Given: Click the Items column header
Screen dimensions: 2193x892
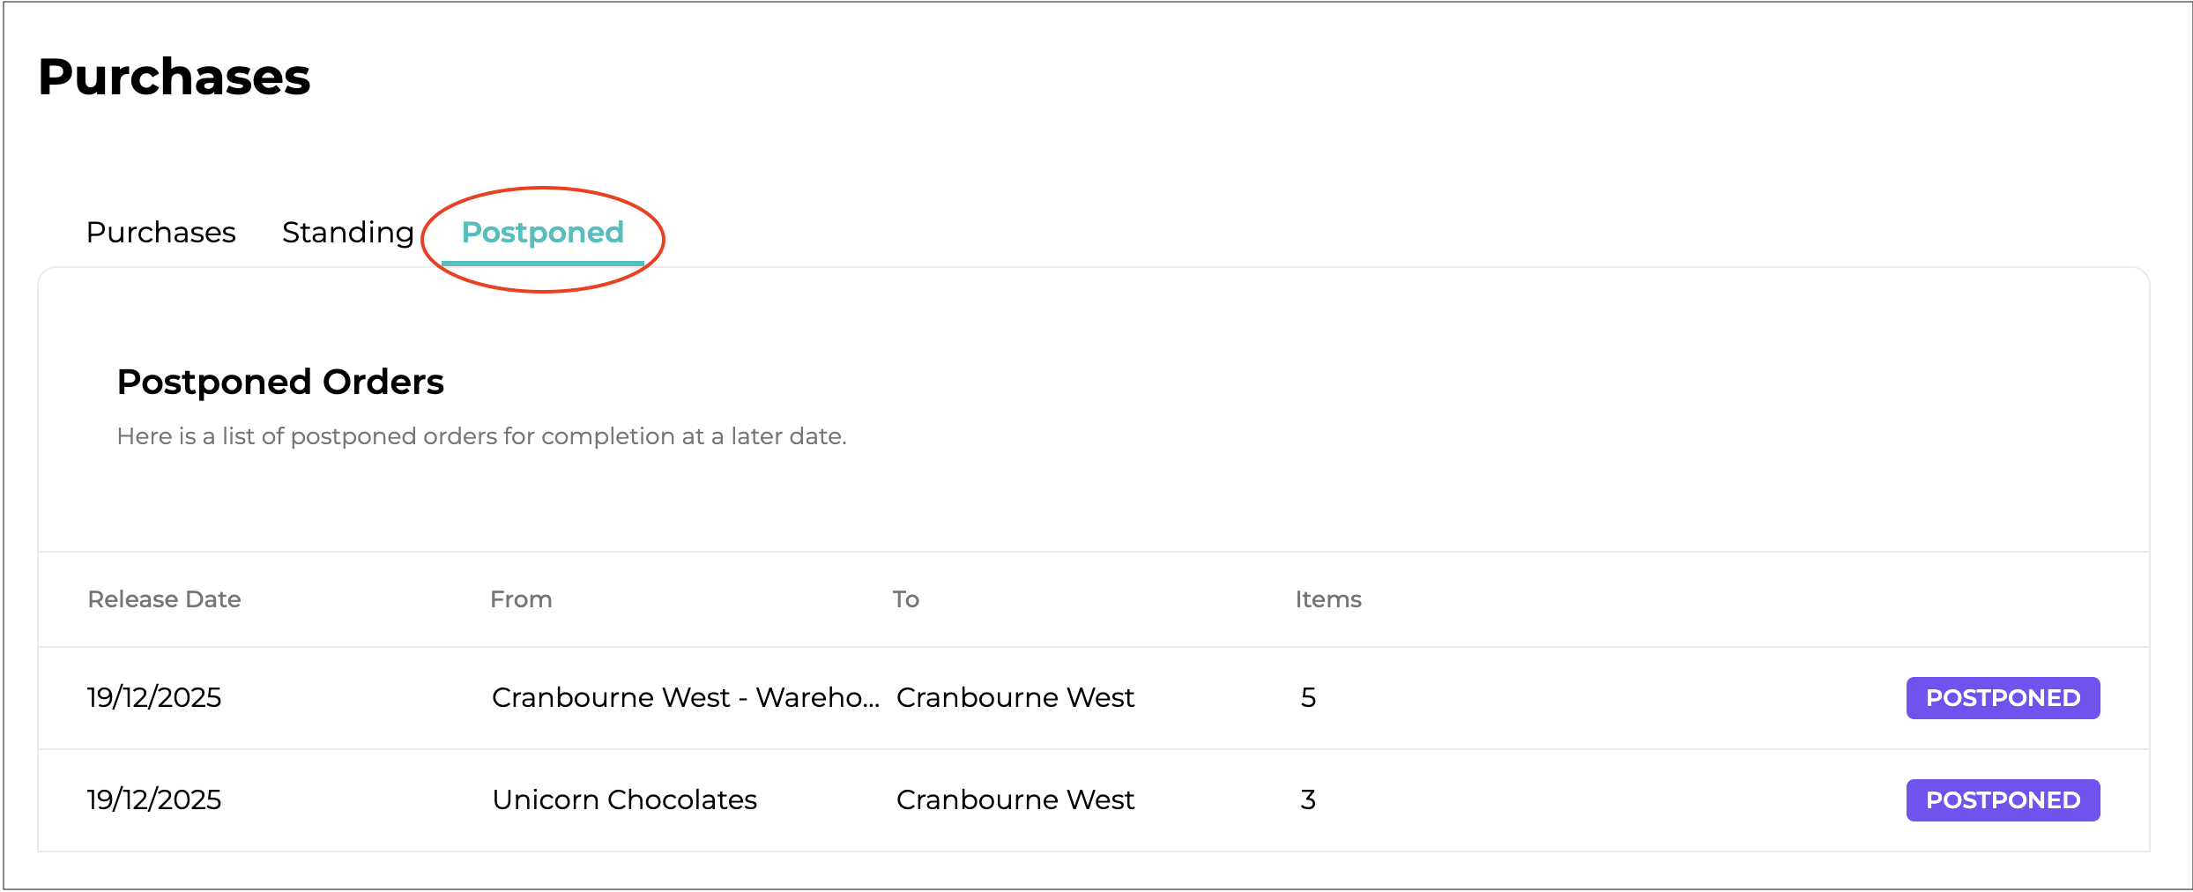Looking at the screenshot, I should (x=1327, y=599).
